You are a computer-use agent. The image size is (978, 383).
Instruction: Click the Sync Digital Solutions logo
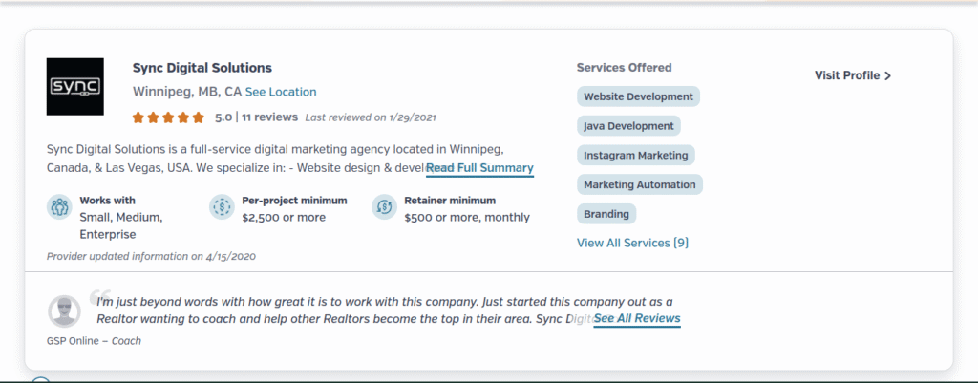tap(74, 87)
